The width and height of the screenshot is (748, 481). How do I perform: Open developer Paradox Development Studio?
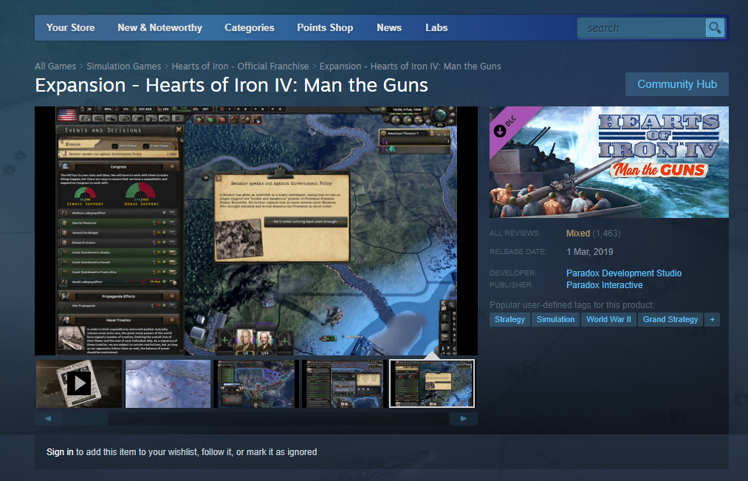[623, 273]
